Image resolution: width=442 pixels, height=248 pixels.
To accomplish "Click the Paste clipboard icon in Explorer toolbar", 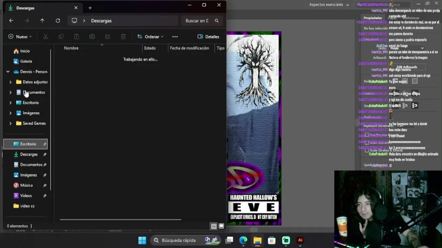I will (76, 37).
